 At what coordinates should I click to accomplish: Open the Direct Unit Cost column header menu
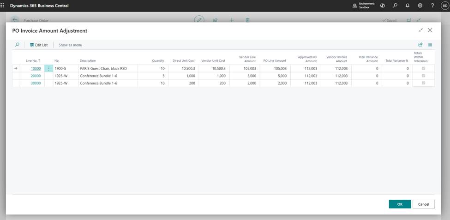pyautogui.click(x=183, y=60)
